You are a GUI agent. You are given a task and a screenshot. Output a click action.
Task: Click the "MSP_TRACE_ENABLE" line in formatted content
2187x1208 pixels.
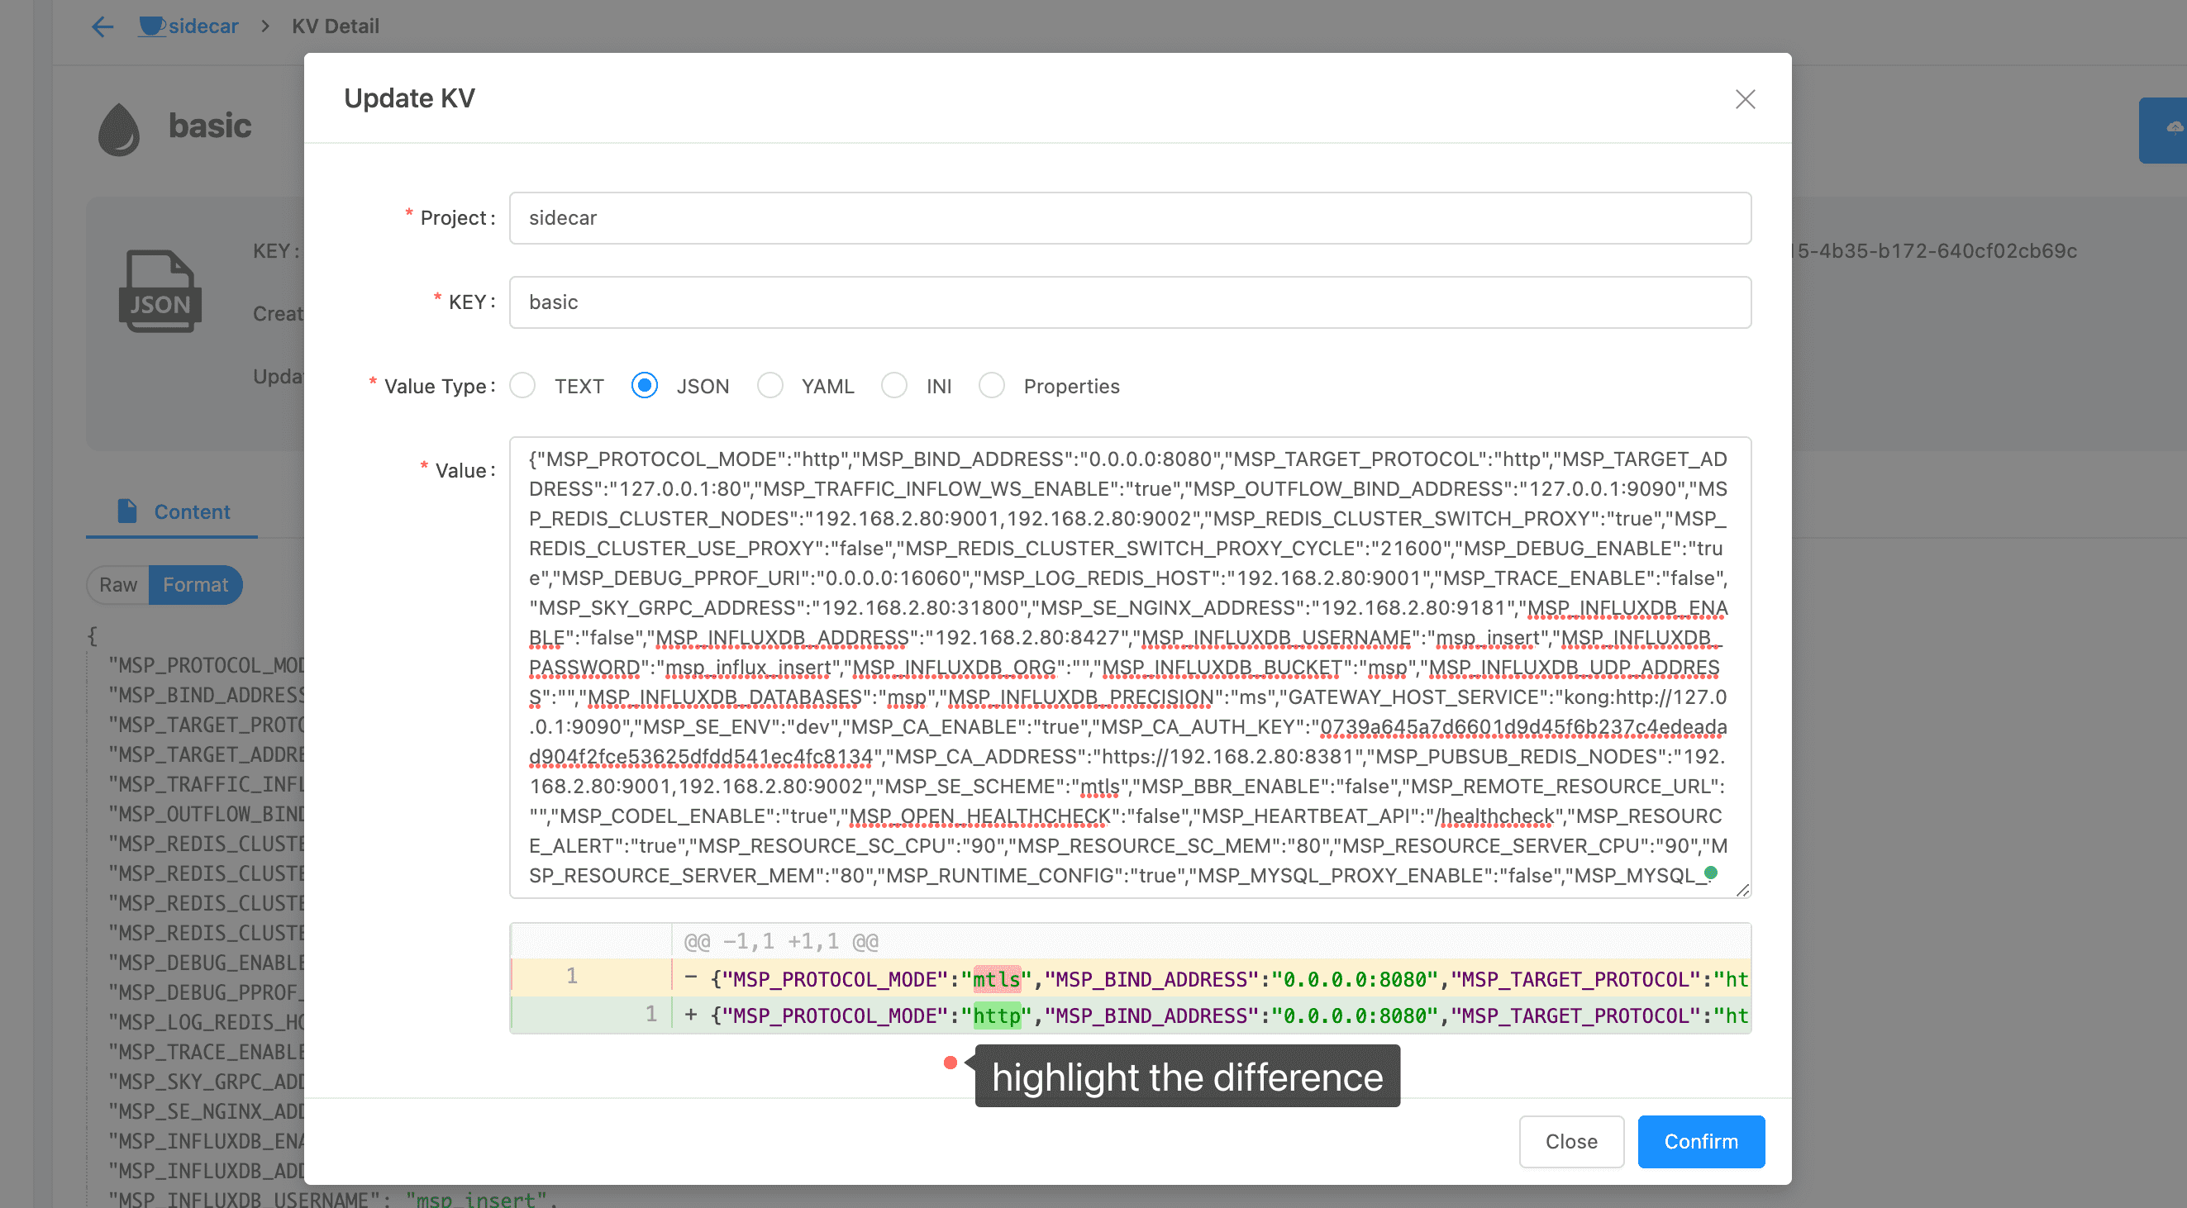click(207, 1052)
